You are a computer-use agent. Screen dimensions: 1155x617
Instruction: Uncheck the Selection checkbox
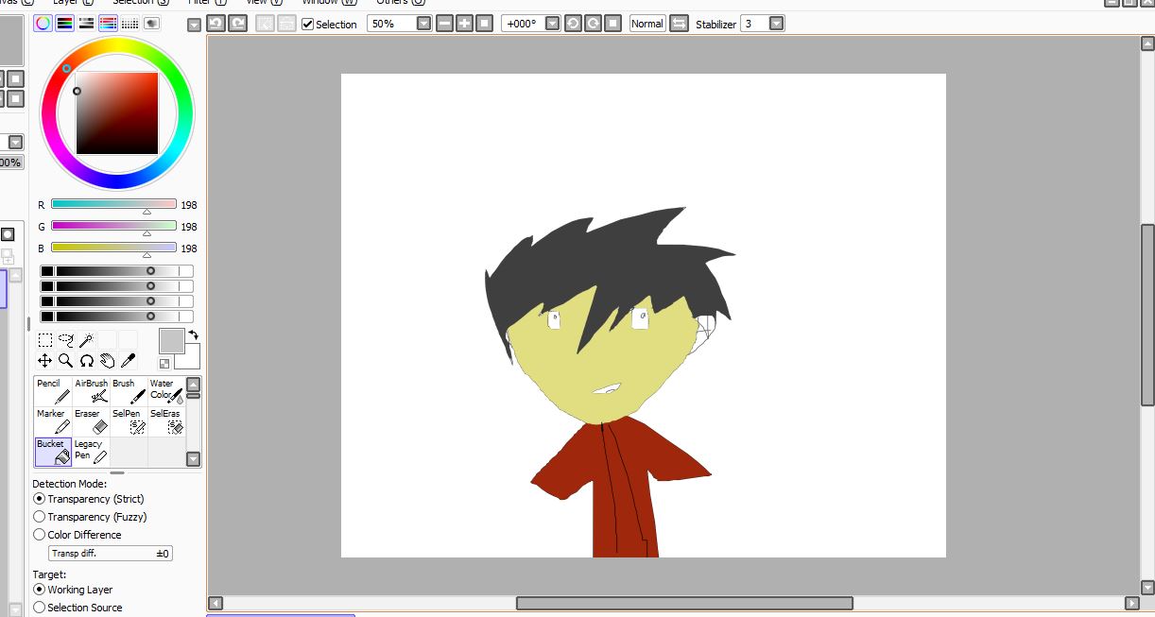[x=308, y=24]
